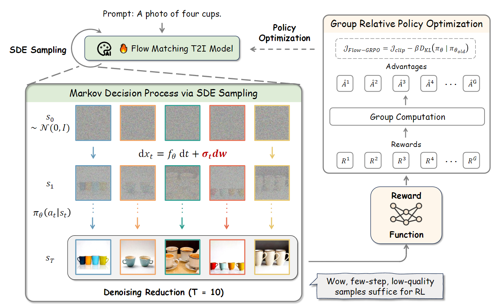Screen dimensions: 499x308
Task: Open the red-bordered s1 noisy image
Action: pos(227,183)
